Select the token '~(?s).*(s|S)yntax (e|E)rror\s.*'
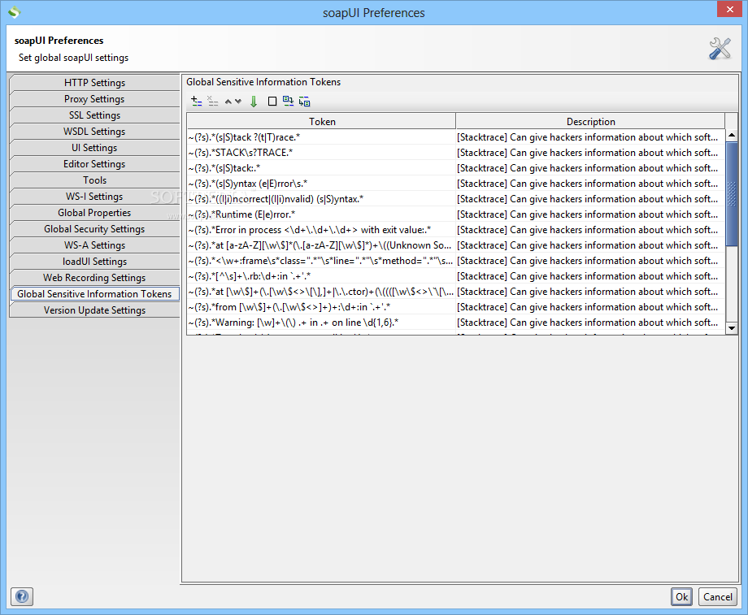Image resolution: width=748 pixels, height=615 pixels. pyautogui.click(x=321, y=184)
